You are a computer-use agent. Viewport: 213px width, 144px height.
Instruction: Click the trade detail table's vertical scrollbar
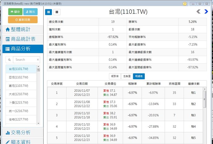pos(205,101)
